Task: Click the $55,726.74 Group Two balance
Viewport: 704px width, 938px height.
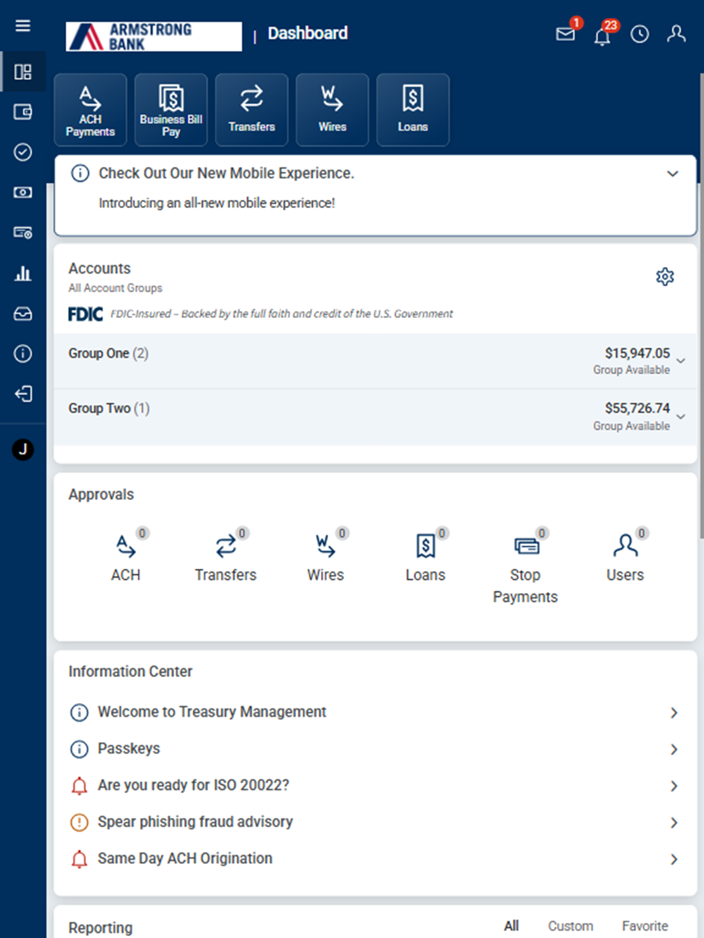Action: pos(637,408)
